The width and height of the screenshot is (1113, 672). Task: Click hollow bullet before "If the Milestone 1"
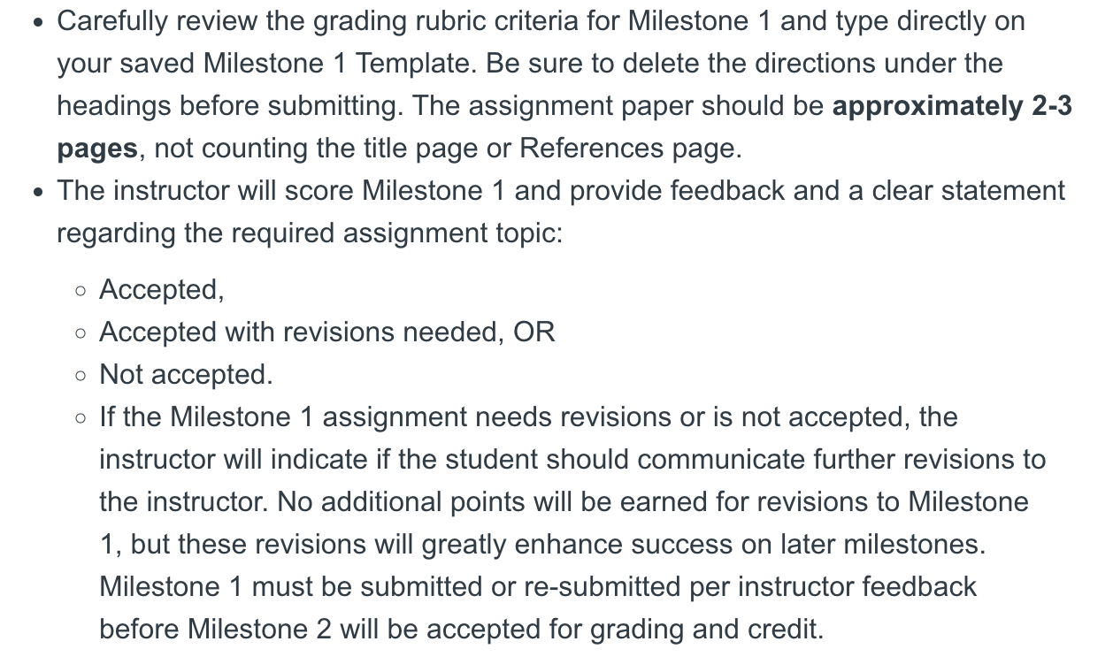tap(81, 418)
